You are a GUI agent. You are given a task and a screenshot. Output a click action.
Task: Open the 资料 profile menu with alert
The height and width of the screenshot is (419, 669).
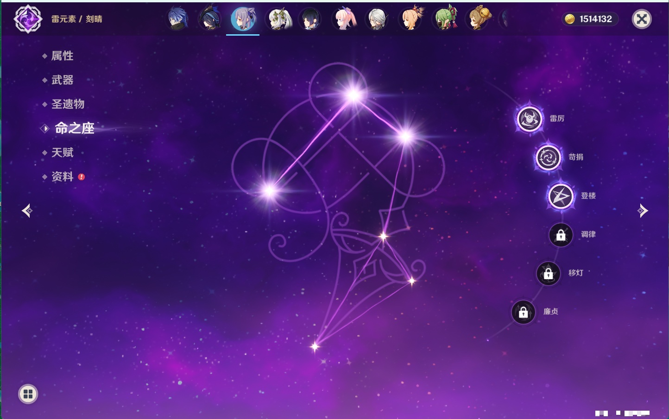point(62,176)
